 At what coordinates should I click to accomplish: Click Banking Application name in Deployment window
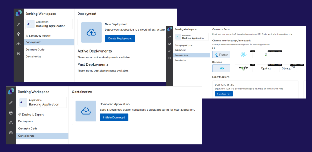click(x=51, y=26)
